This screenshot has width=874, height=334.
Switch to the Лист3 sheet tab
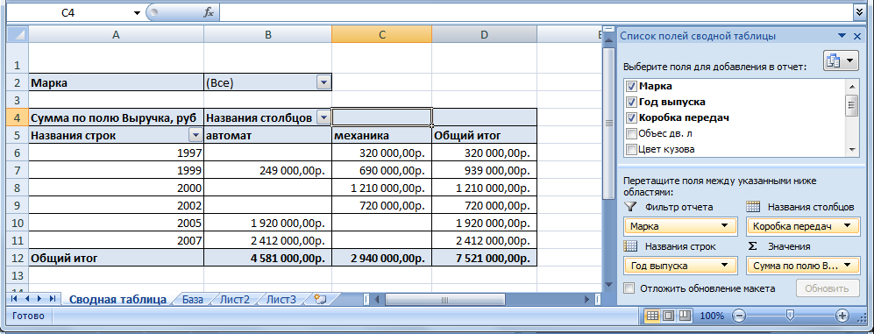(x=281, y=300)
